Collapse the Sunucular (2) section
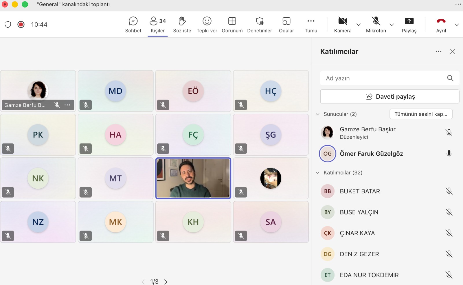This screenshot has height=285, width=463. [317, 114]
